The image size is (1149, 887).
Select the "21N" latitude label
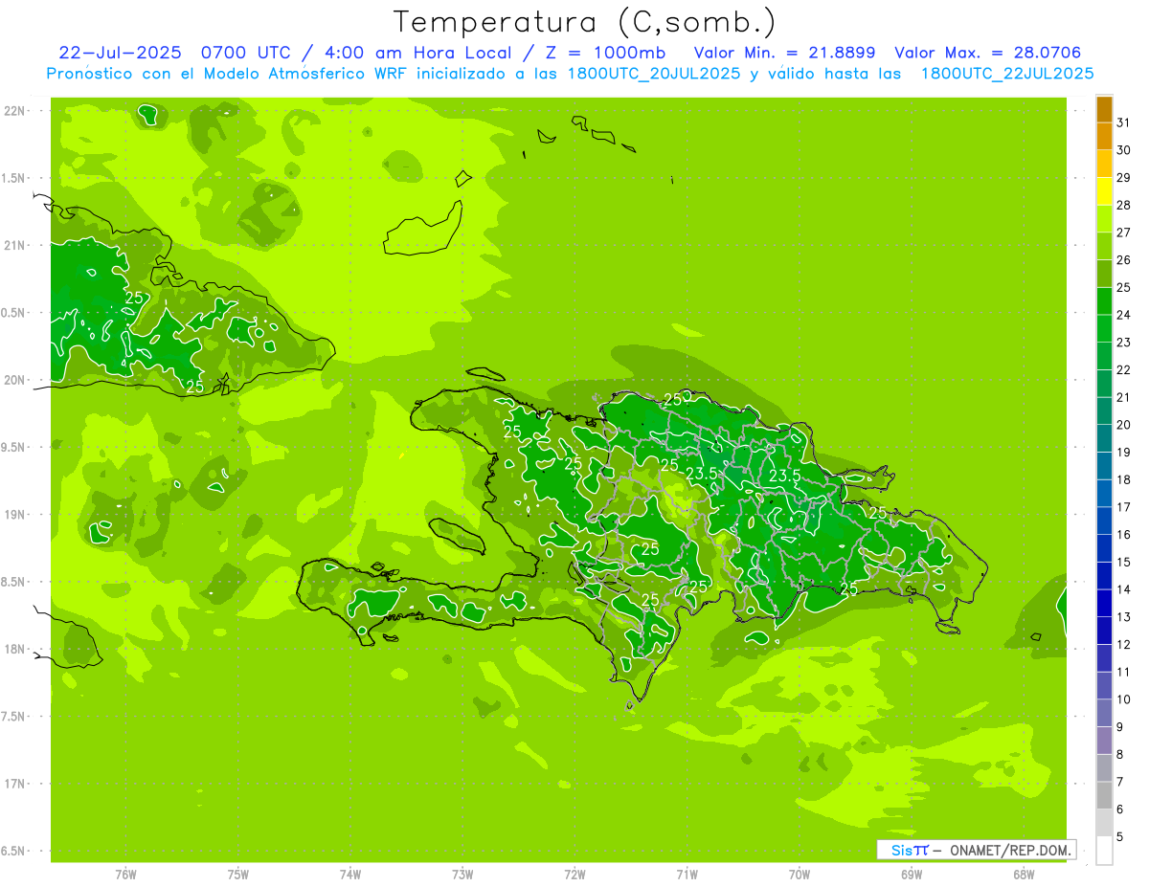[14, 245]
